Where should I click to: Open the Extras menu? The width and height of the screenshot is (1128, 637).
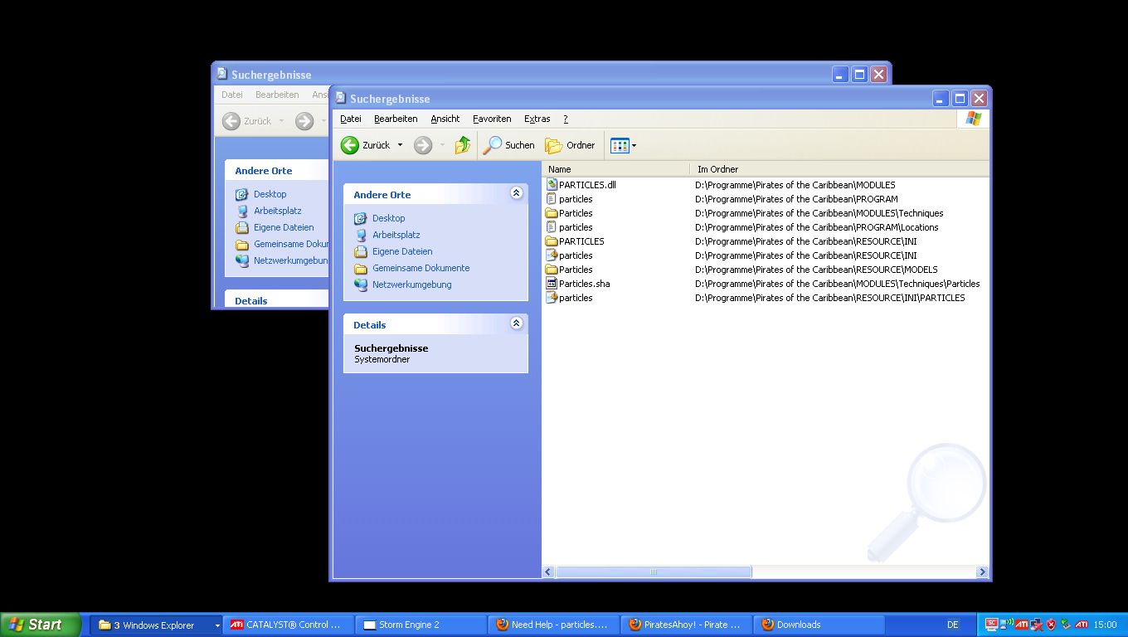pyautogui.click(x=537, y=119)
